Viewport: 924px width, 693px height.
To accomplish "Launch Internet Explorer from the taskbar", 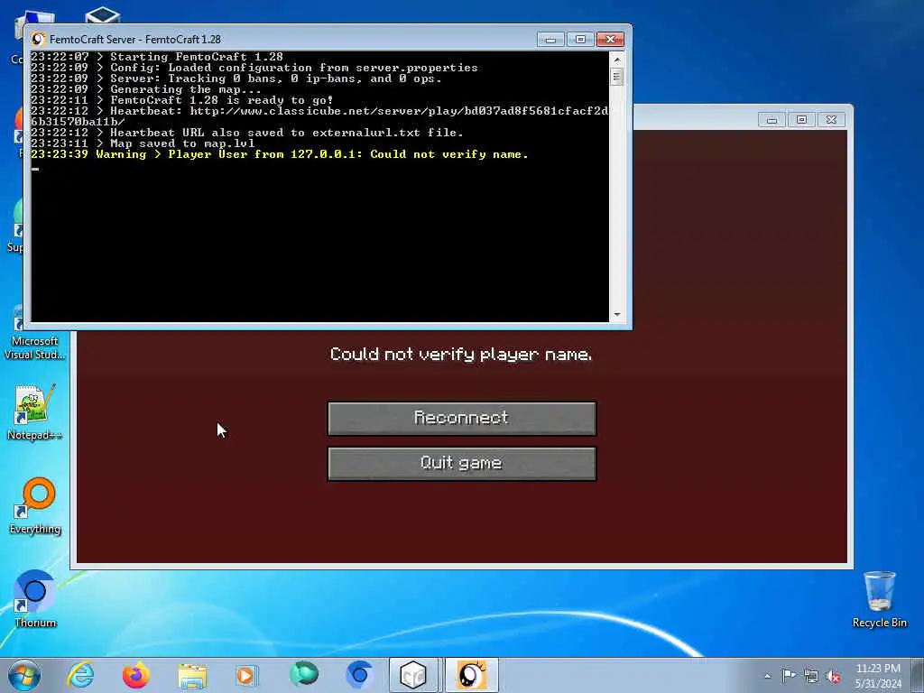I will point(80,675).
